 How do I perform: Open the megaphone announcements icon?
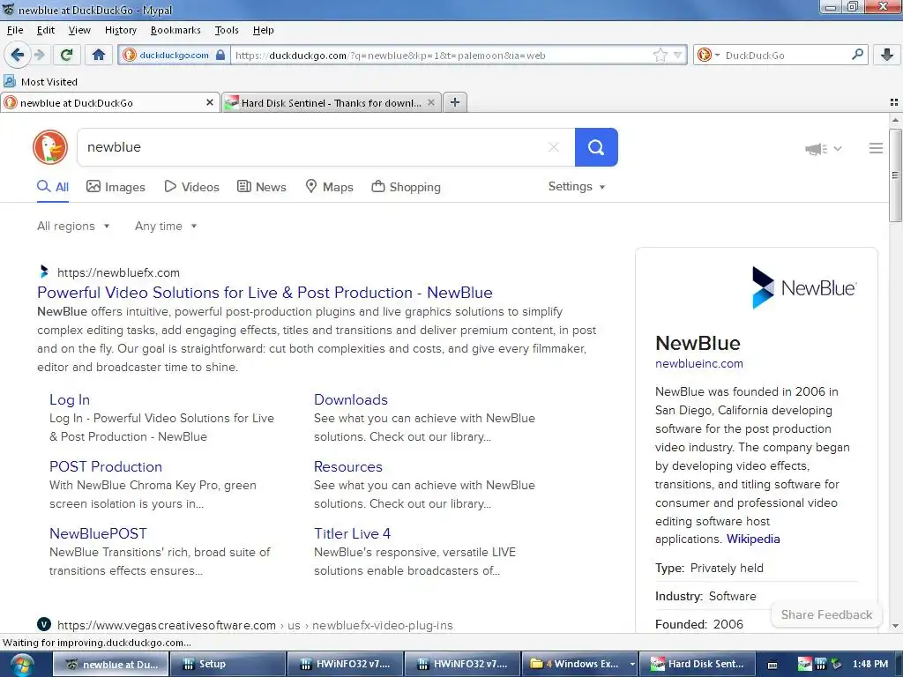[x=816, y=149]
